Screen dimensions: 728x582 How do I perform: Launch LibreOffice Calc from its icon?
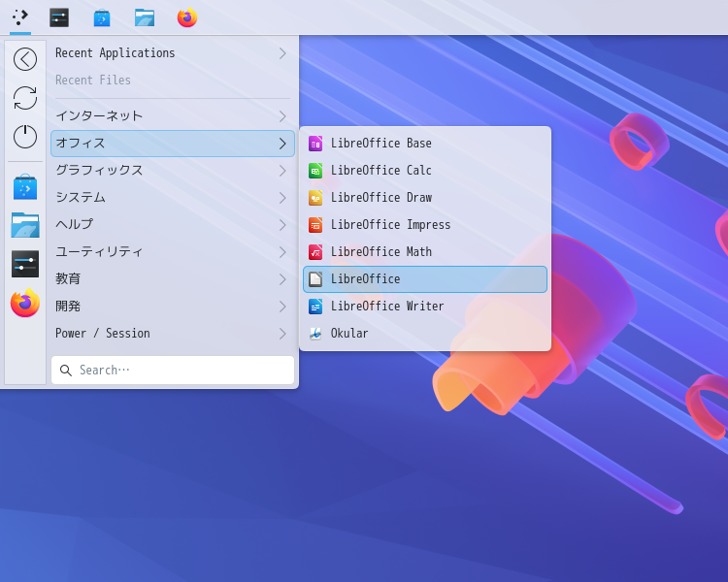pyautogui.click(x=315, y=171)
